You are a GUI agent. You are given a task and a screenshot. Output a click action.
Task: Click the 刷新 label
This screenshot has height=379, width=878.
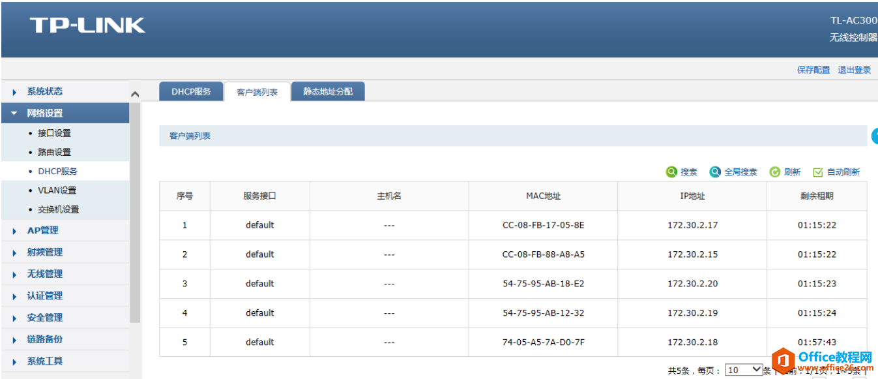(792, 172)
